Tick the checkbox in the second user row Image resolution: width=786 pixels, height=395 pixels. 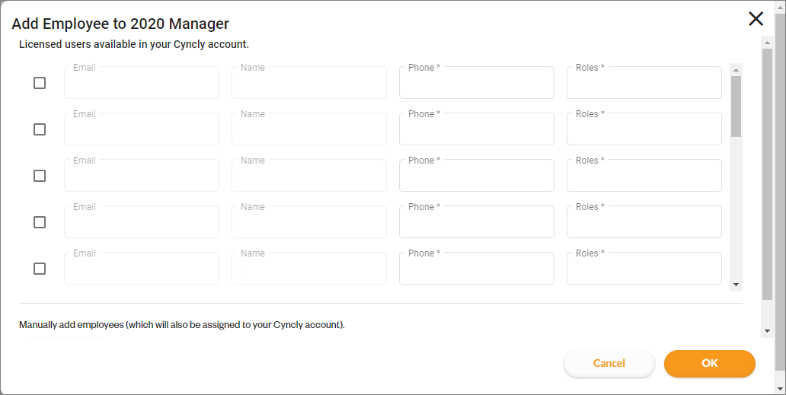point(40,129)
